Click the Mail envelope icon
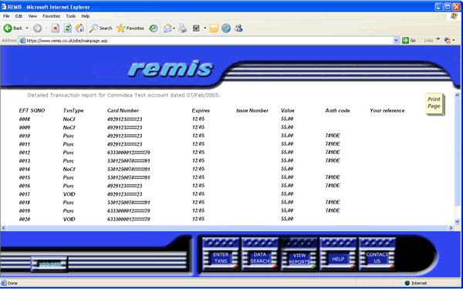This screenshot has height=289, width=463. pyautogui.click(x=167, y=29)
